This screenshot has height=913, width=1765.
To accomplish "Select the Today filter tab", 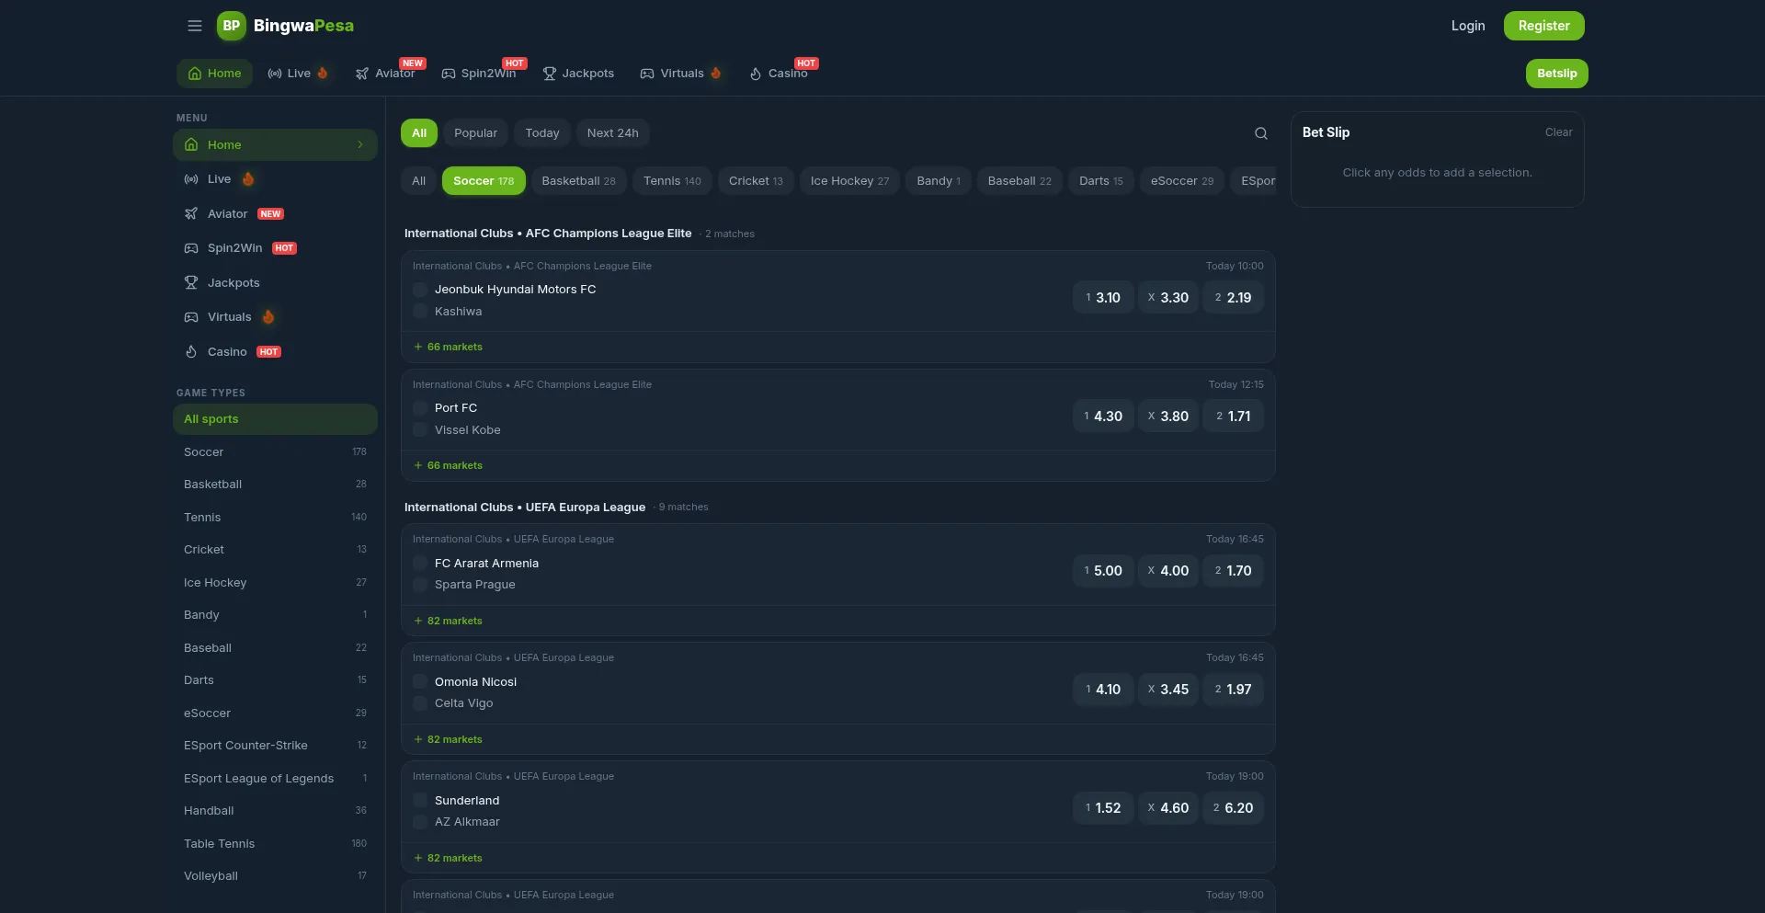I will click(x=542, y=133).
